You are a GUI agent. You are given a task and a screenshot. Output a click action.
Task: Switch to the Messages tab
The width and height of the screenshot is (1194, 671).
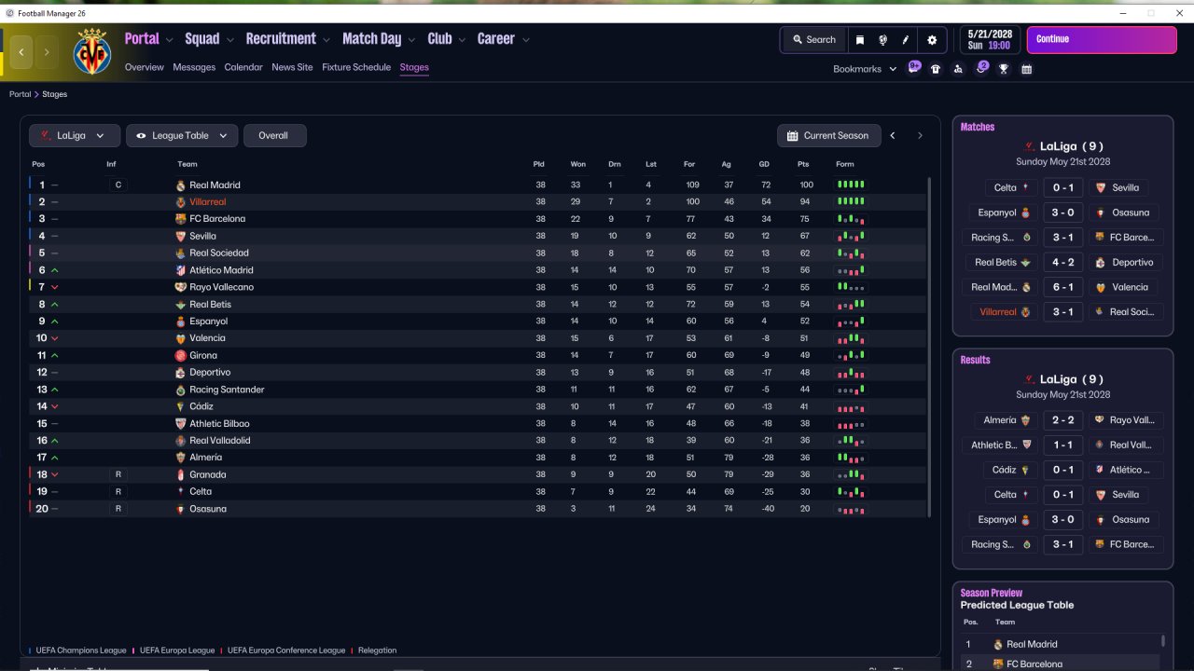[194, 67]
